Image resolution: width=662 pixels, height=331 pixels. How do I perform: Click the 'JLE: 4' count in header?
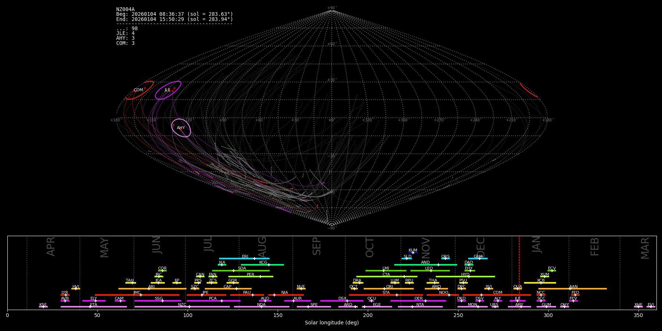125,33
